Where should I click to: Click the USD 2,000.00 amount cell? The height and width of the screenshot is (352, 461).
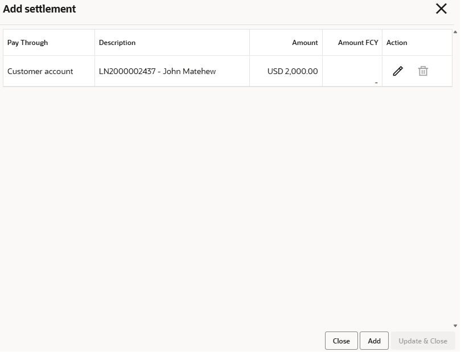coord(286,72)
